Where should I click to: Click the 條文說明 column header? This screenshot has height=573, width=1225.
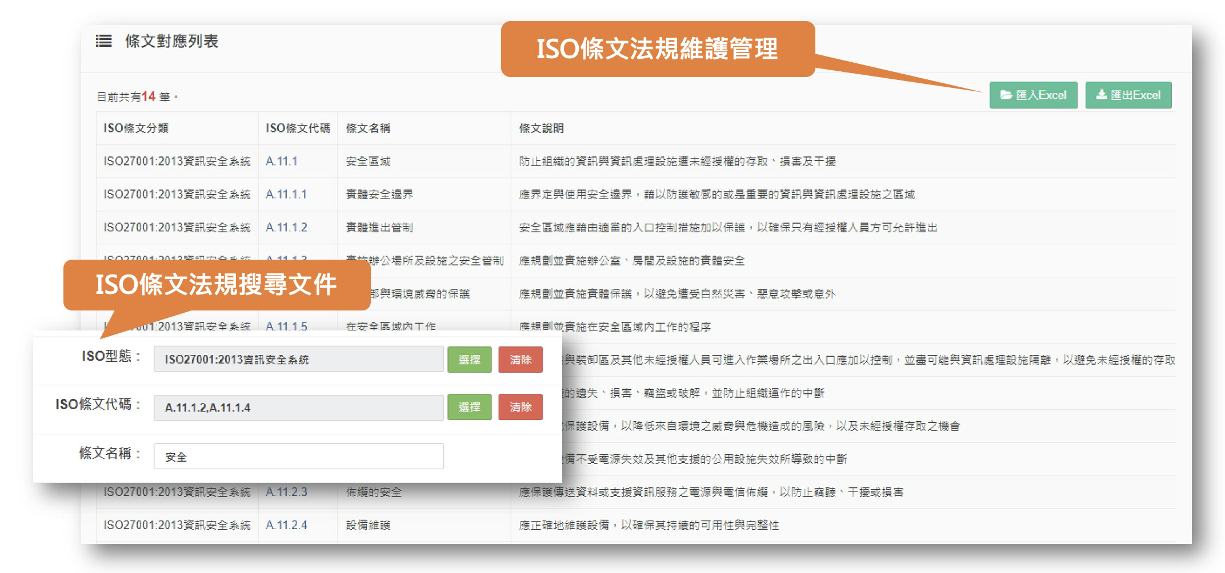coord(541,128)
